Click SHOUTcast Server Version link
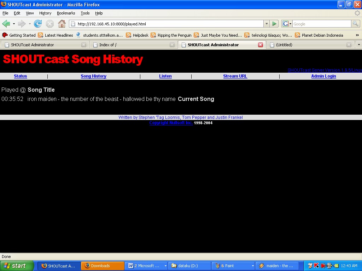 pos(325,70)
